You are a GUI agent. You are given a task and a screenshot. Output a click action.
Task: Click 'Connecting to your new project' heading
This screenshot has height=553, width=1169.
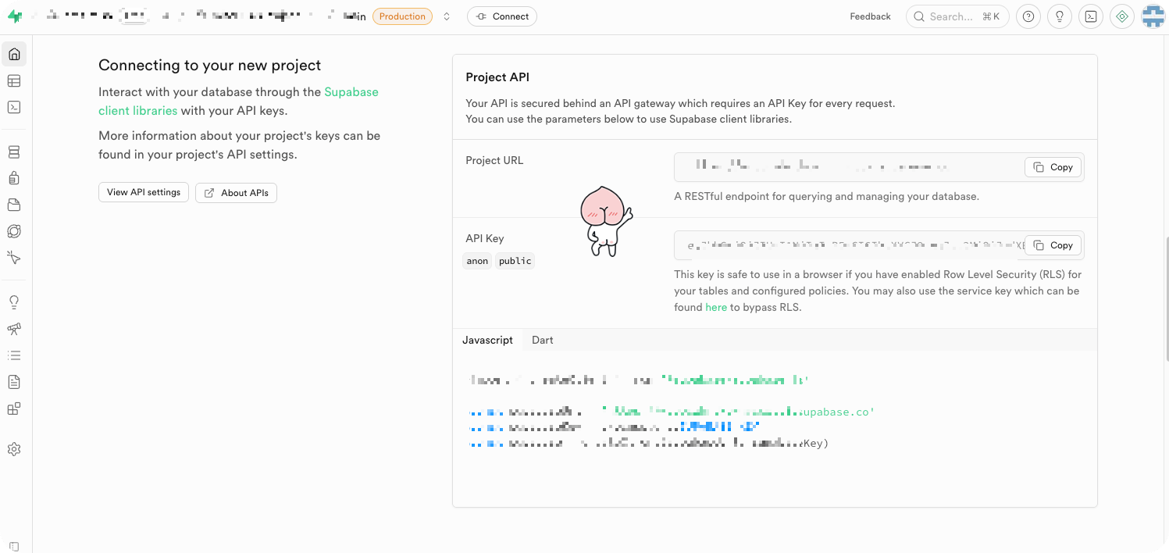[209, 66]
